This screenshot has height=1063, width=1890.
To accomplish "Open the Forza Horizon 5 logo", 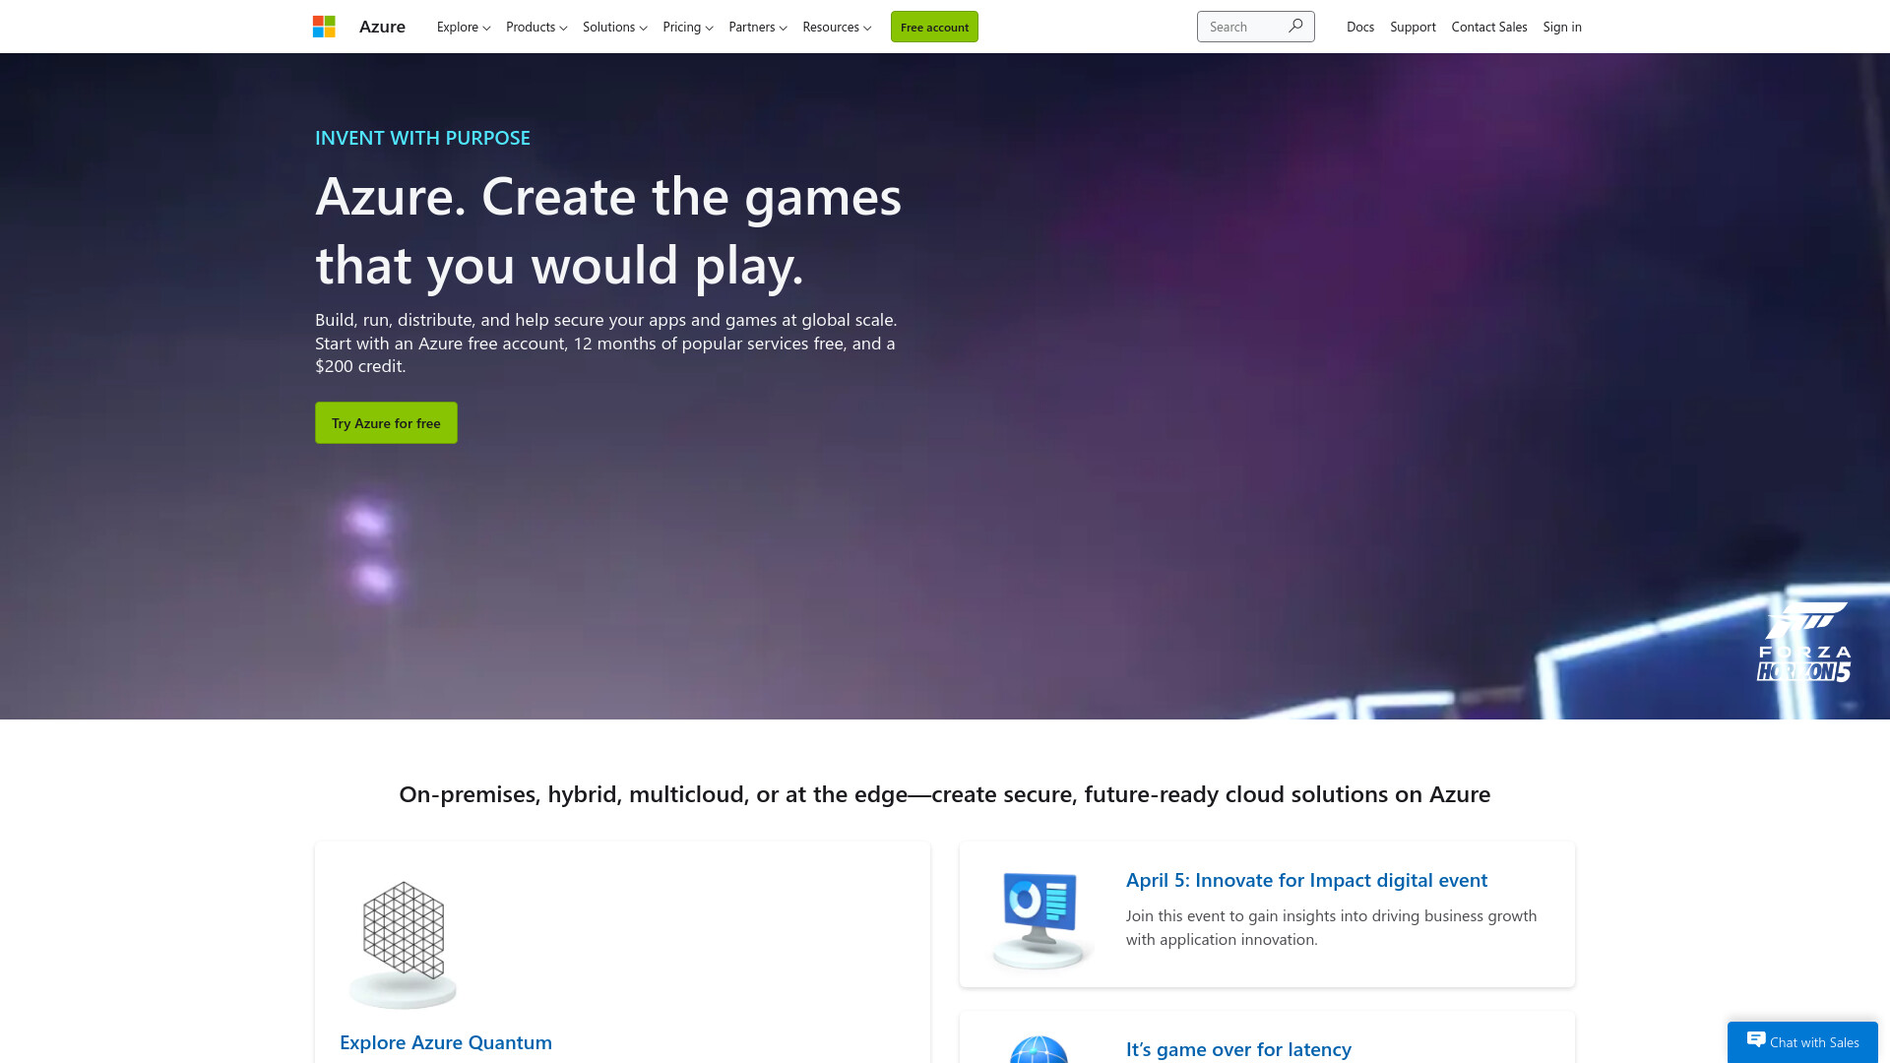I will (x=1804, y=642).
